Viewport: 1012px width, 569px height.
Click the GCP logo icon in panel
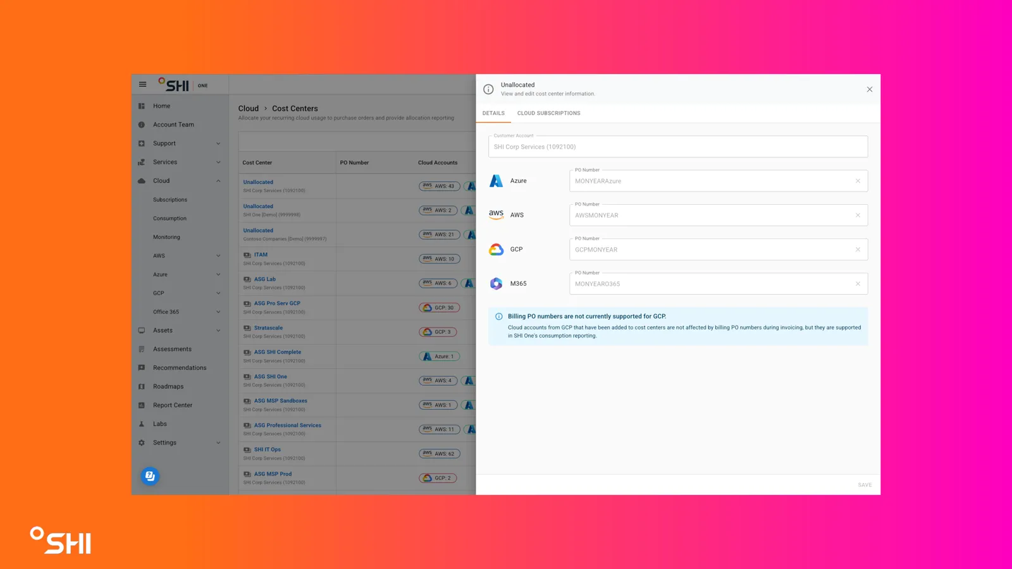pyautogui.click(x=497, y=250)
